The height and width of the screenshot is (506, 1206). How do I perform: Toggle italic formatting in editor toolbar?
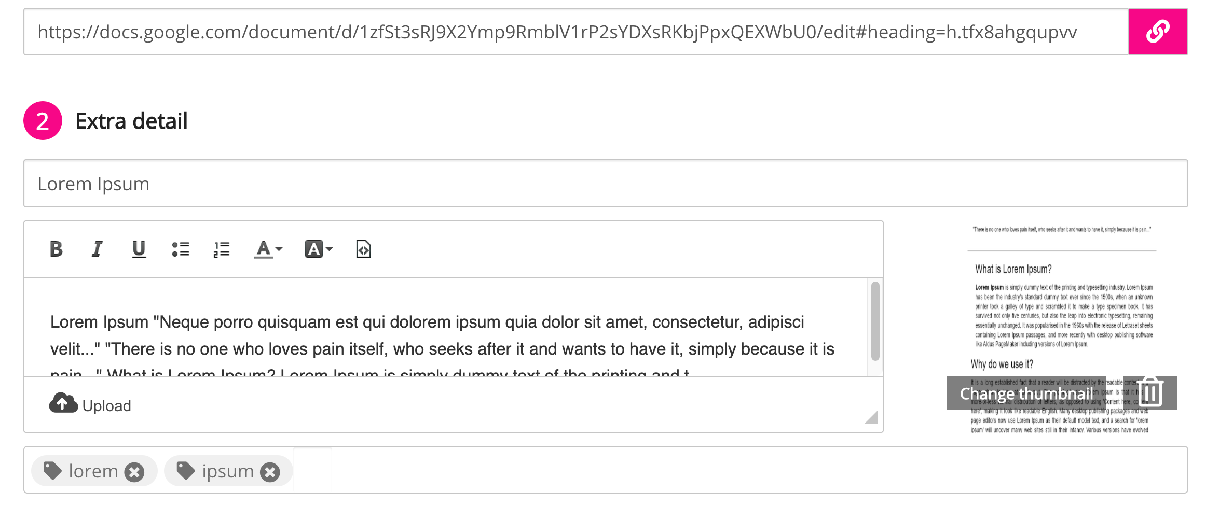pos(97,249)
